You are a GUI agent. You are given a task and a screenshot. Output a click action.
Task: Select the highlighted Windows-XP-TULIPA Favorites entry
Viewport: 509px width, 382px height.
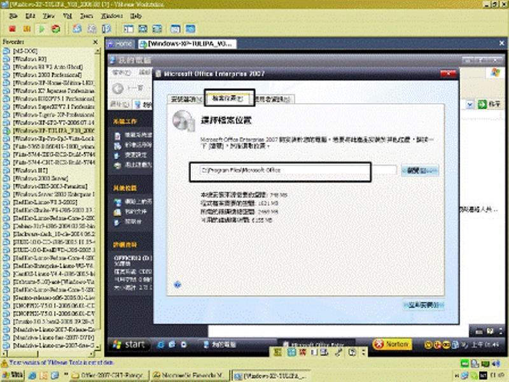(x=53, y=131)
